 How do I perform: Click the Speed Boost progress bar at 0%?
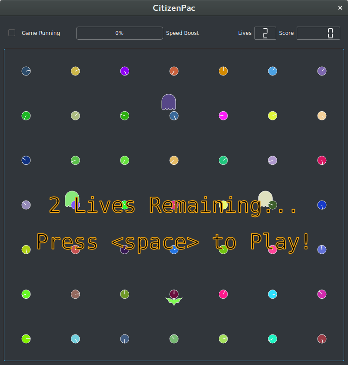(x=119, y=33)
